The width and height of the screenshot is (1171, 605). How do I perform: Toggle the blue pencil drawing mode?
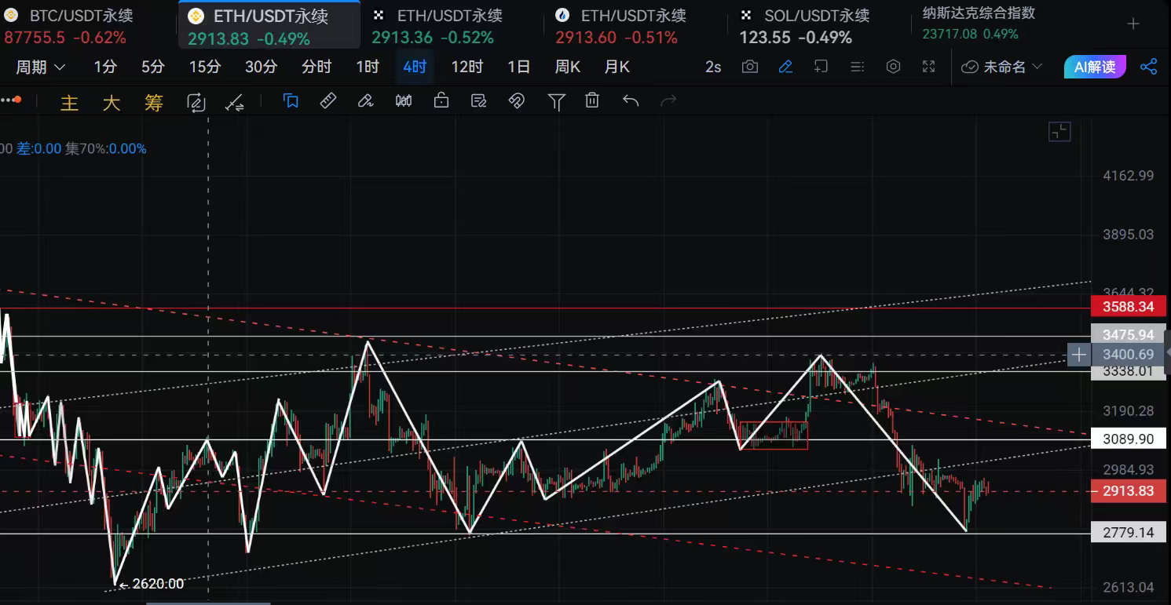pos(785,67)
